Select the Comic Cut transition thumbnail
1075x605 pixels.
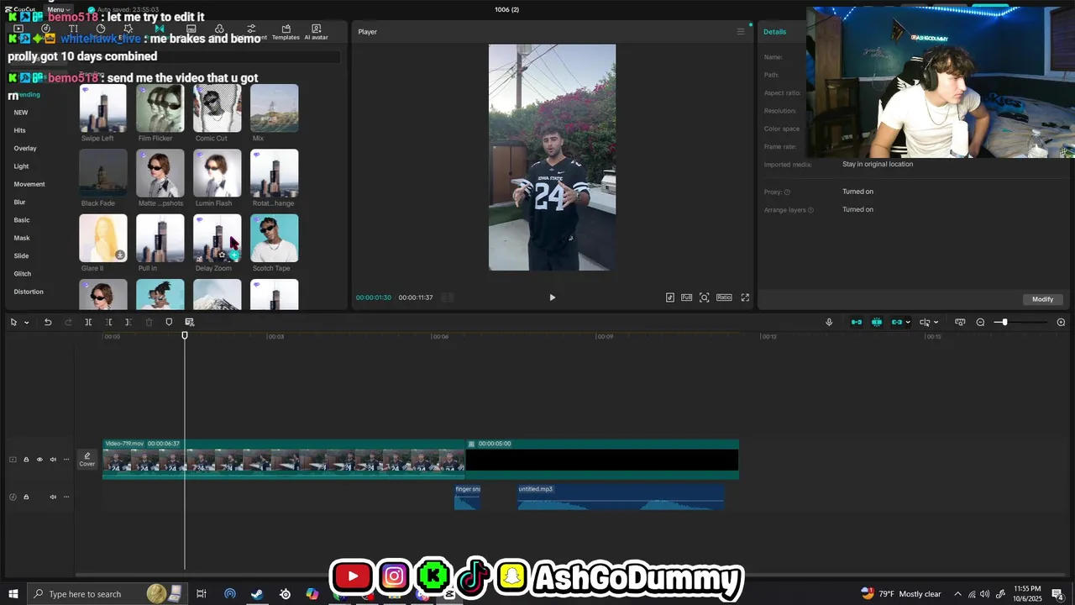(x=218, y=108)
